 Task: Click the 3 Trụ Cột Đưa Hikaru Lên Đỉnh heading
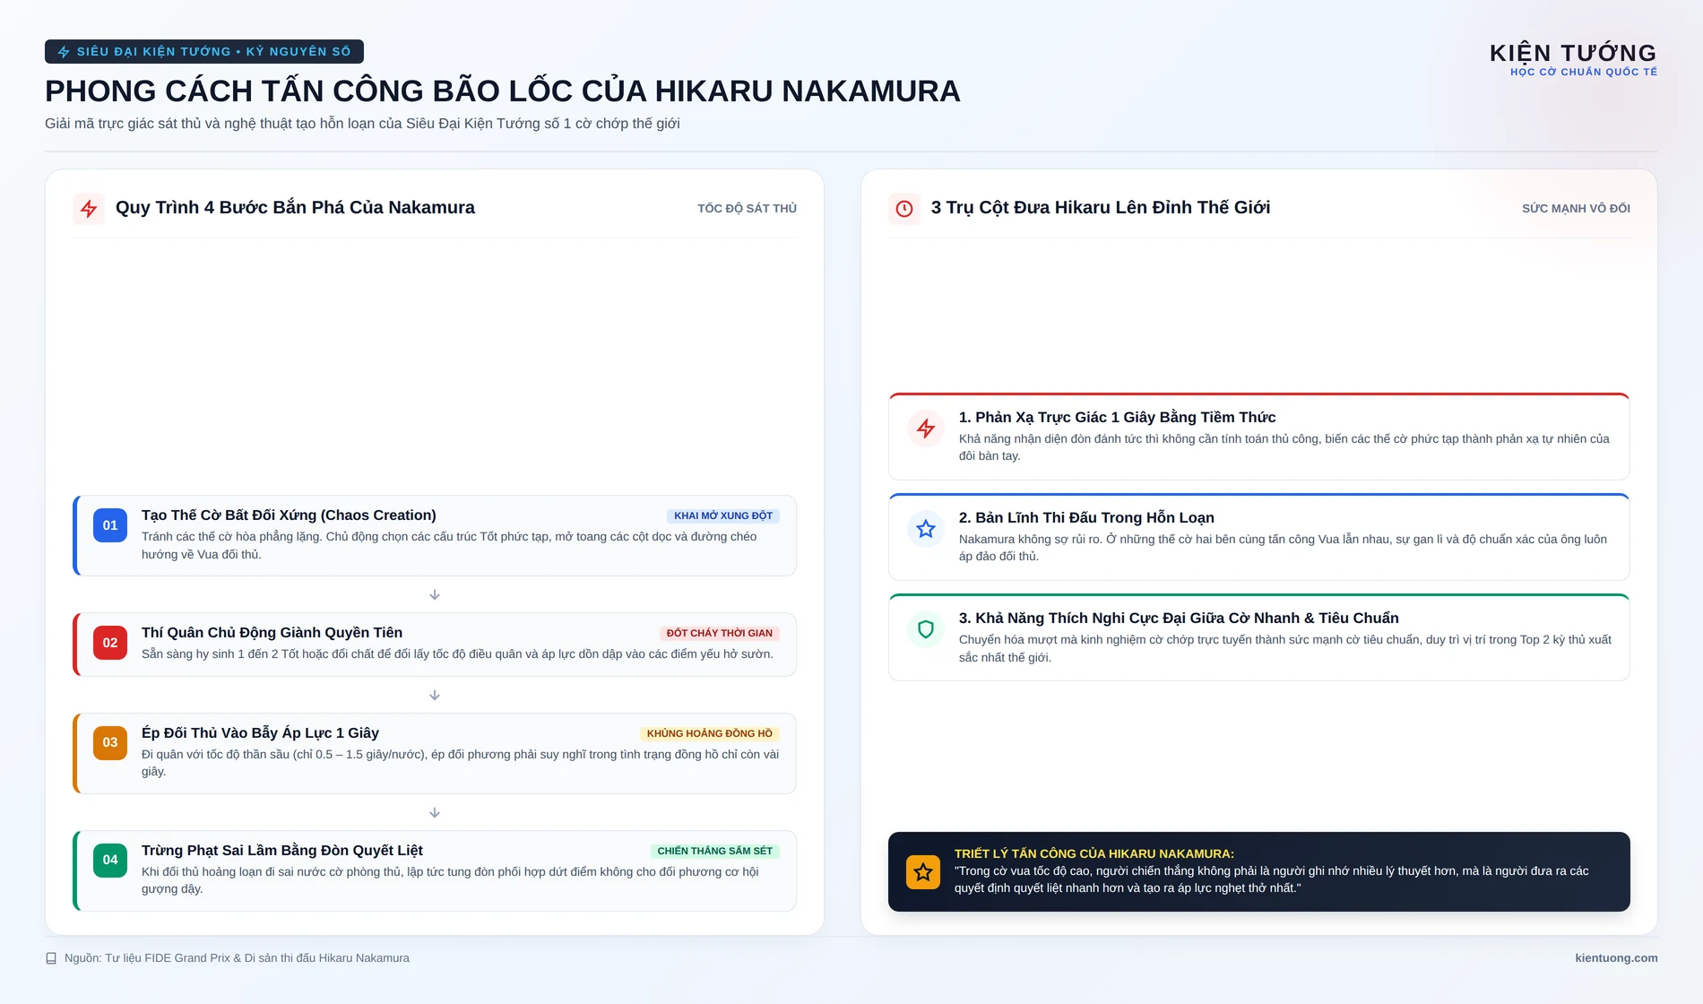point(1101,208)
